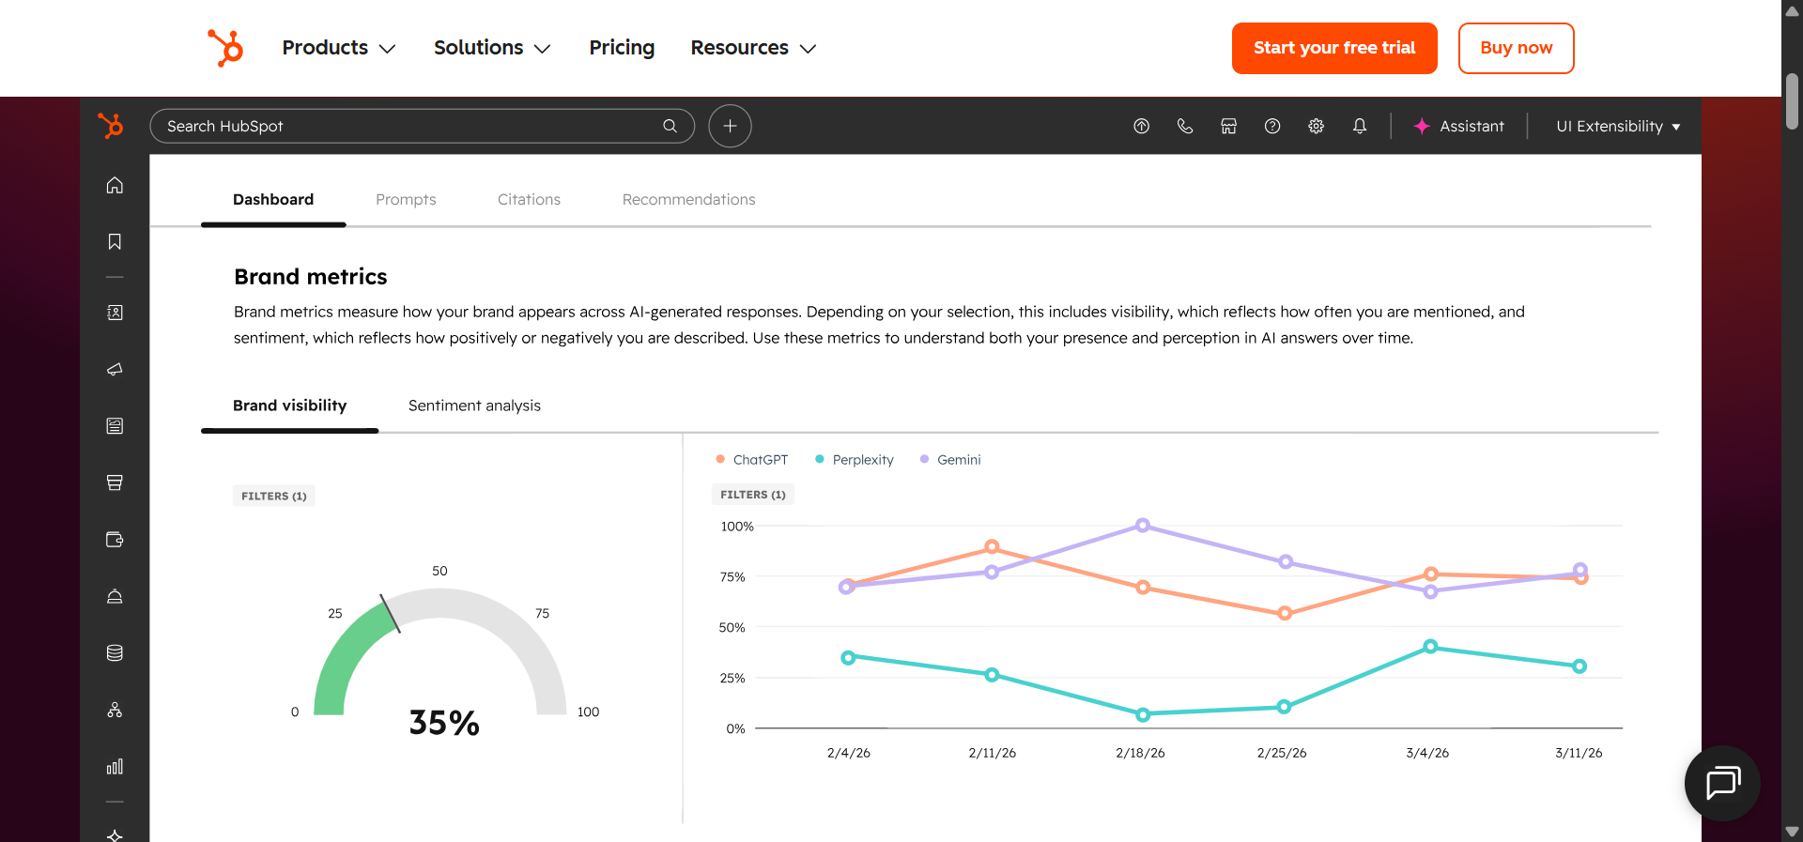Screen dimensions: 1803x842
Task: Switch to the Prompts tab
Action: (406, 199)
